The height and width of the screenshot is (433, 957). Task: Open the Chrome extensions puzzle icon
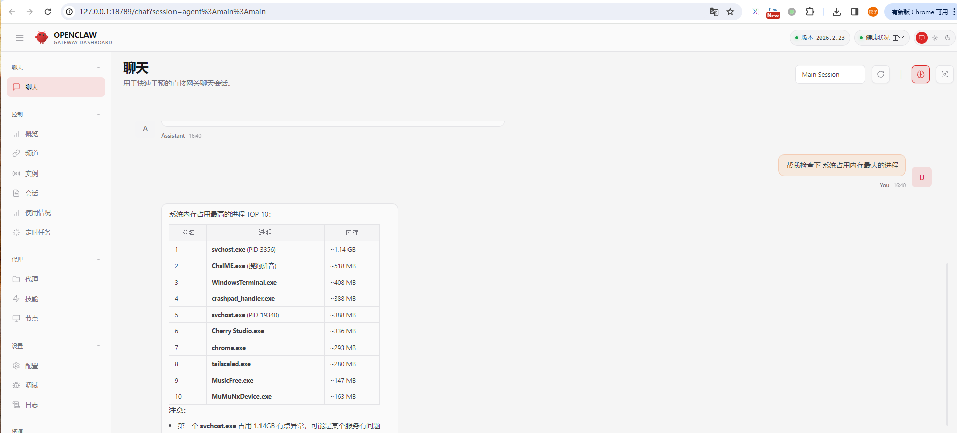[810, 12]
